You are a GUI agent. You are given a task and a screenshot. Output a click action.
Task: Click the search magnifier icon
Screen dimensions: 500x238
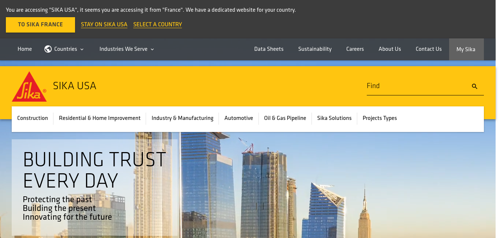click(x=475, y=86)
